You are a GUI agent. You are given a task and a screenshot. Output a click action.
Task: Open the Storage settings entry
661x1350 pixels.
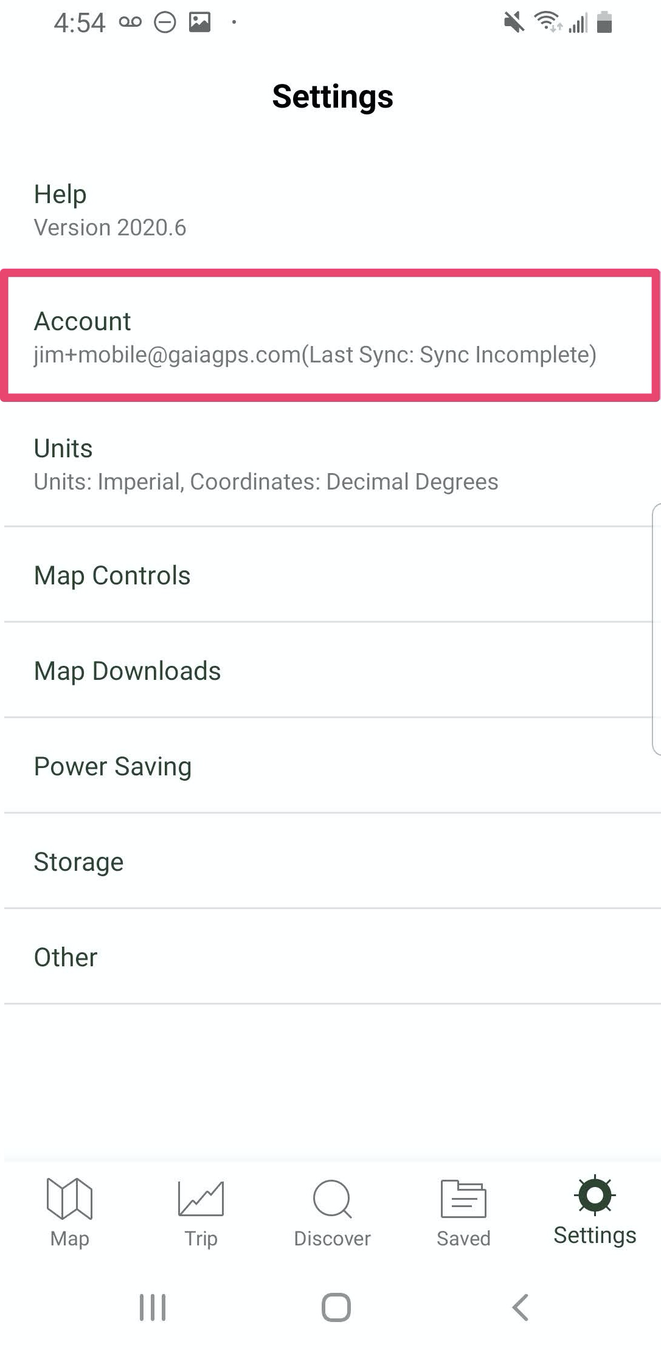tap(330, 862)
